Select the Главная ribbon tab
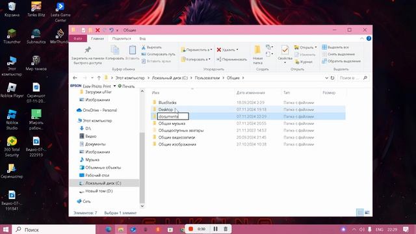Image resolution: width=416 pixels, height=234 pixels. pyautogui.click(x=97, y=39)
